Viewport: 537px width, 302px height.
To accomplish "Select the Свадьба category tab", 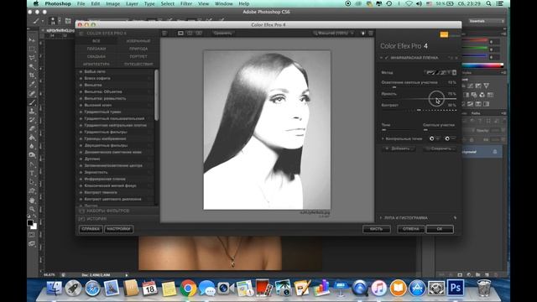I will click(96, 56).
